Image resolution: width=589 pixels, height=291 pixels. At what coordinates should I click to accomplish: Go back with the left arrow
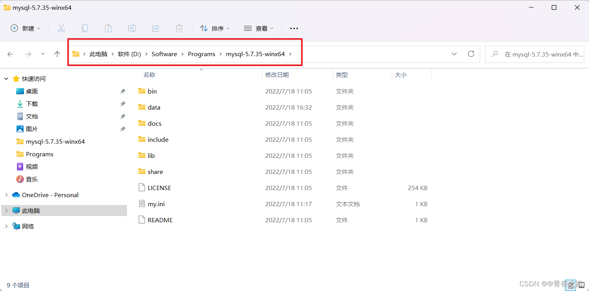[10, 54]
